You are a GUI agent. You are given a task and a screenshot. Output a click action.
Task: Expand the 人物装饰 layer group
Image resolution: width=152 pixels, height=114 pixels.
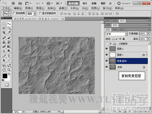click(x=110, y=44)
